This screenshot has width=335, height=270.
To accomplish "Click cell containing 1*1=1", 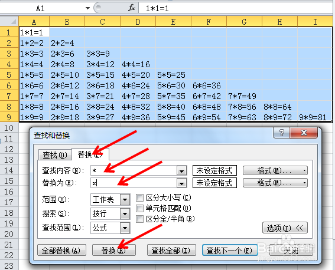I will [x=34, y=32].
